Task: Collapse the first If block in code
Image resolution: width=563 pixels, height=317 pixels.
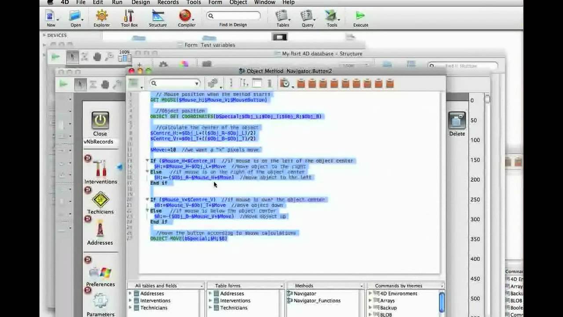Action: coord(147,161)
